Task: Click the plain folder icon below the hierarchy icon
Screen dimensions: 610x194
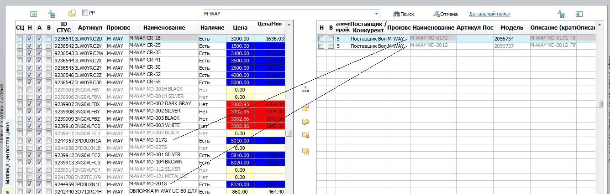Action: 305,108
